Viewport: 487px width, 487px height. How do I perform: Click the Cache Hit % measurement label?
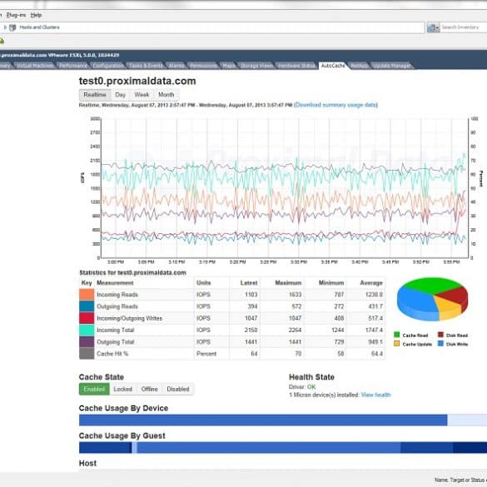tap(112, 354)
